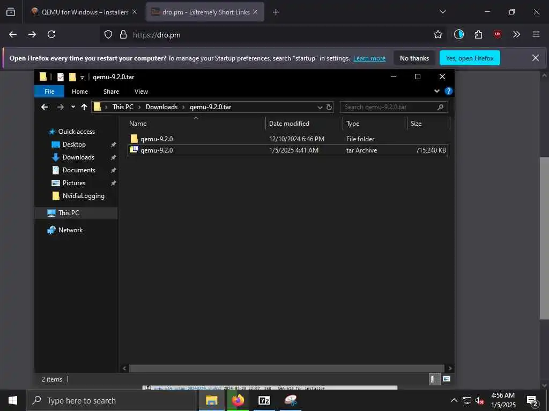The image size is (549, 411).
Task: Bookmark this page with the star icon
Action: point(437,34)
